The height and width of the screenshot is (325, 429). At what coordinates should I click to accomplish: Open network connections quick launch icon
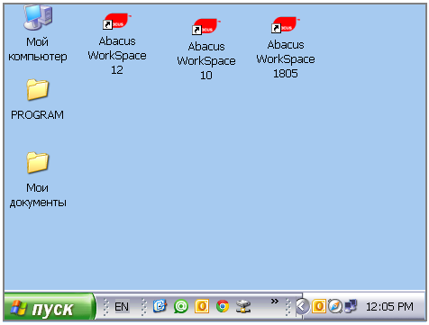[243, 306]
